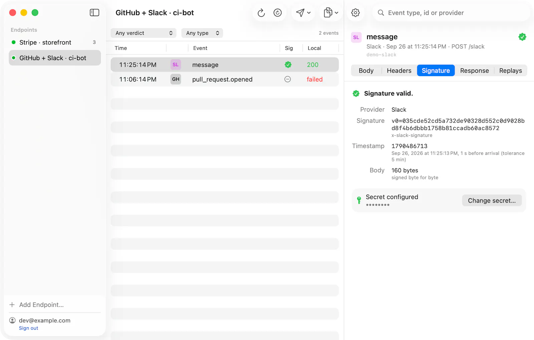Click the circled replay arrow icon

(x=278, y=13)
